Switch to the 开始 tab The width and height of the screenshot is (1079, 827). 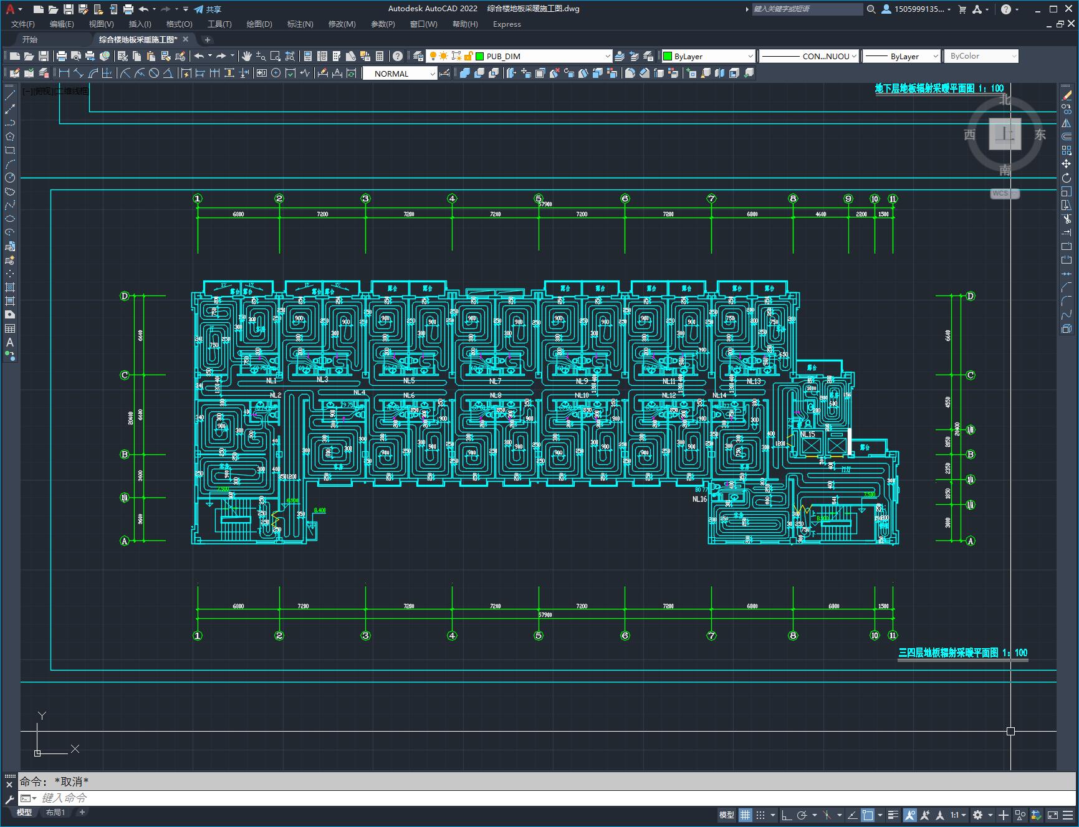30,39
